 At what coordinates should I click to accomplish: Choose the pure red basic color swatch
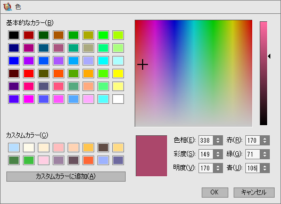(29, 74)
